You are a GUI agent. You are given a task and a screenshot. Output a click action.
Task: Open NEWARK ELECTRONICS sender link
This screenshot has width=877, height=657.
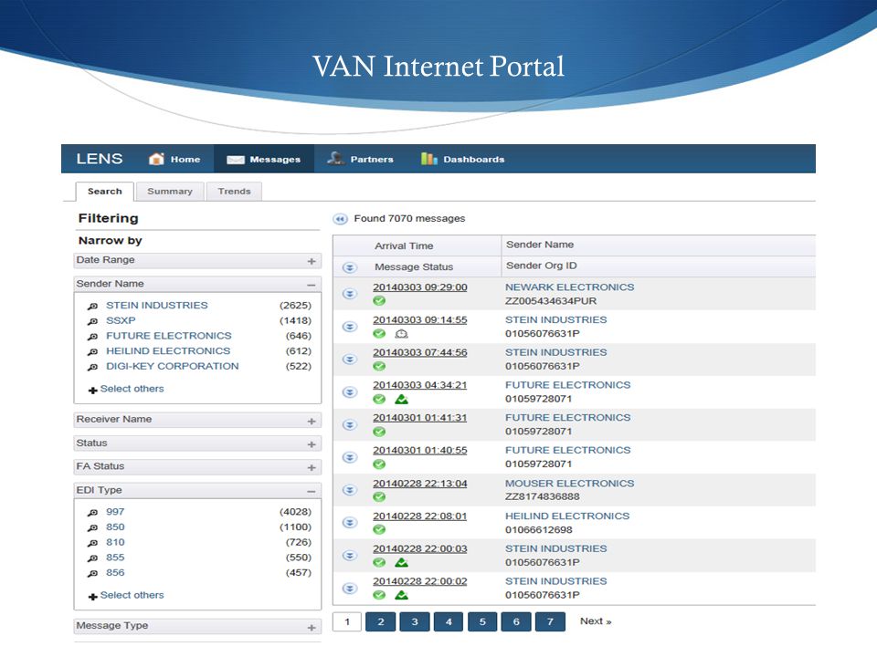(x=569, y=287)
